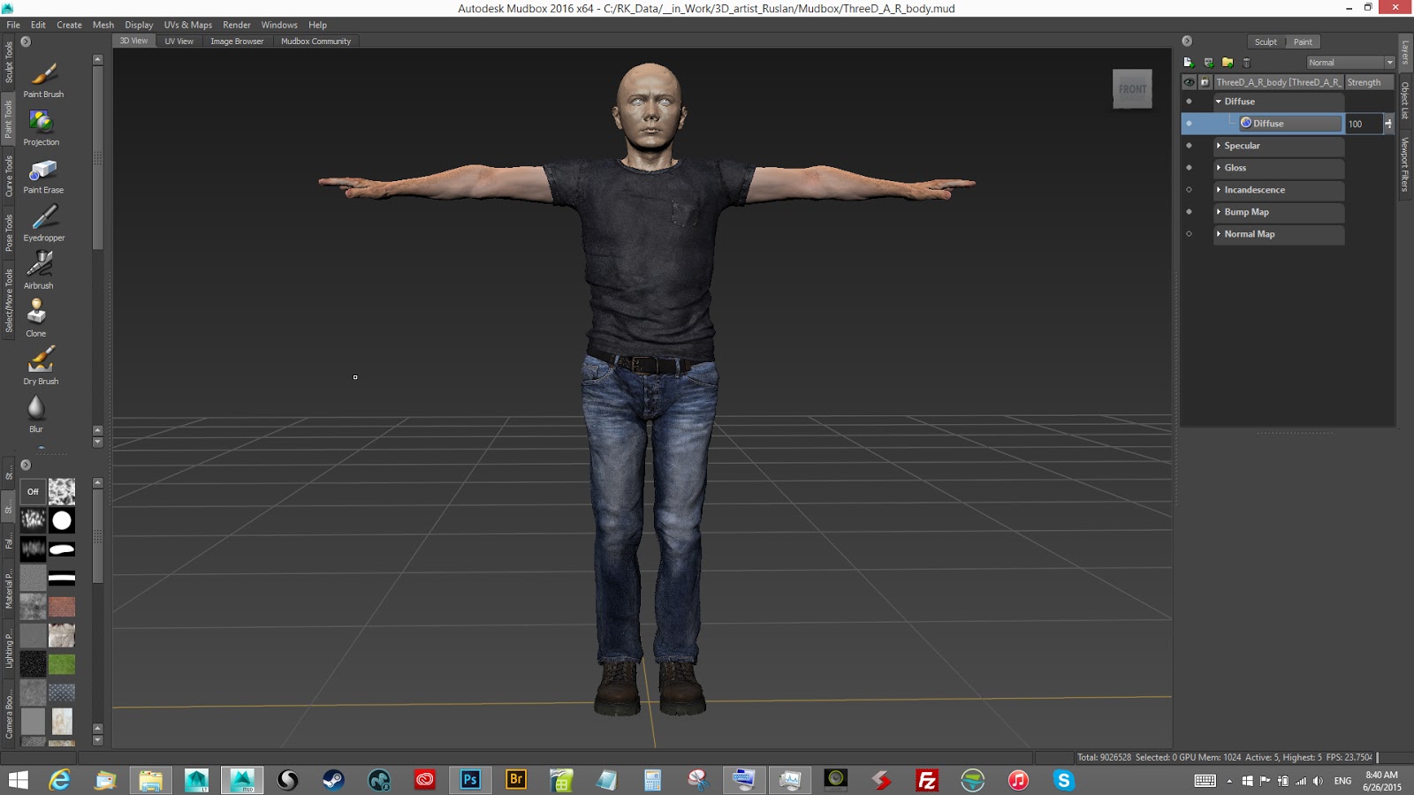Expand the Bump Map channel
The image size is (1414, 795).
(1219, 212)
